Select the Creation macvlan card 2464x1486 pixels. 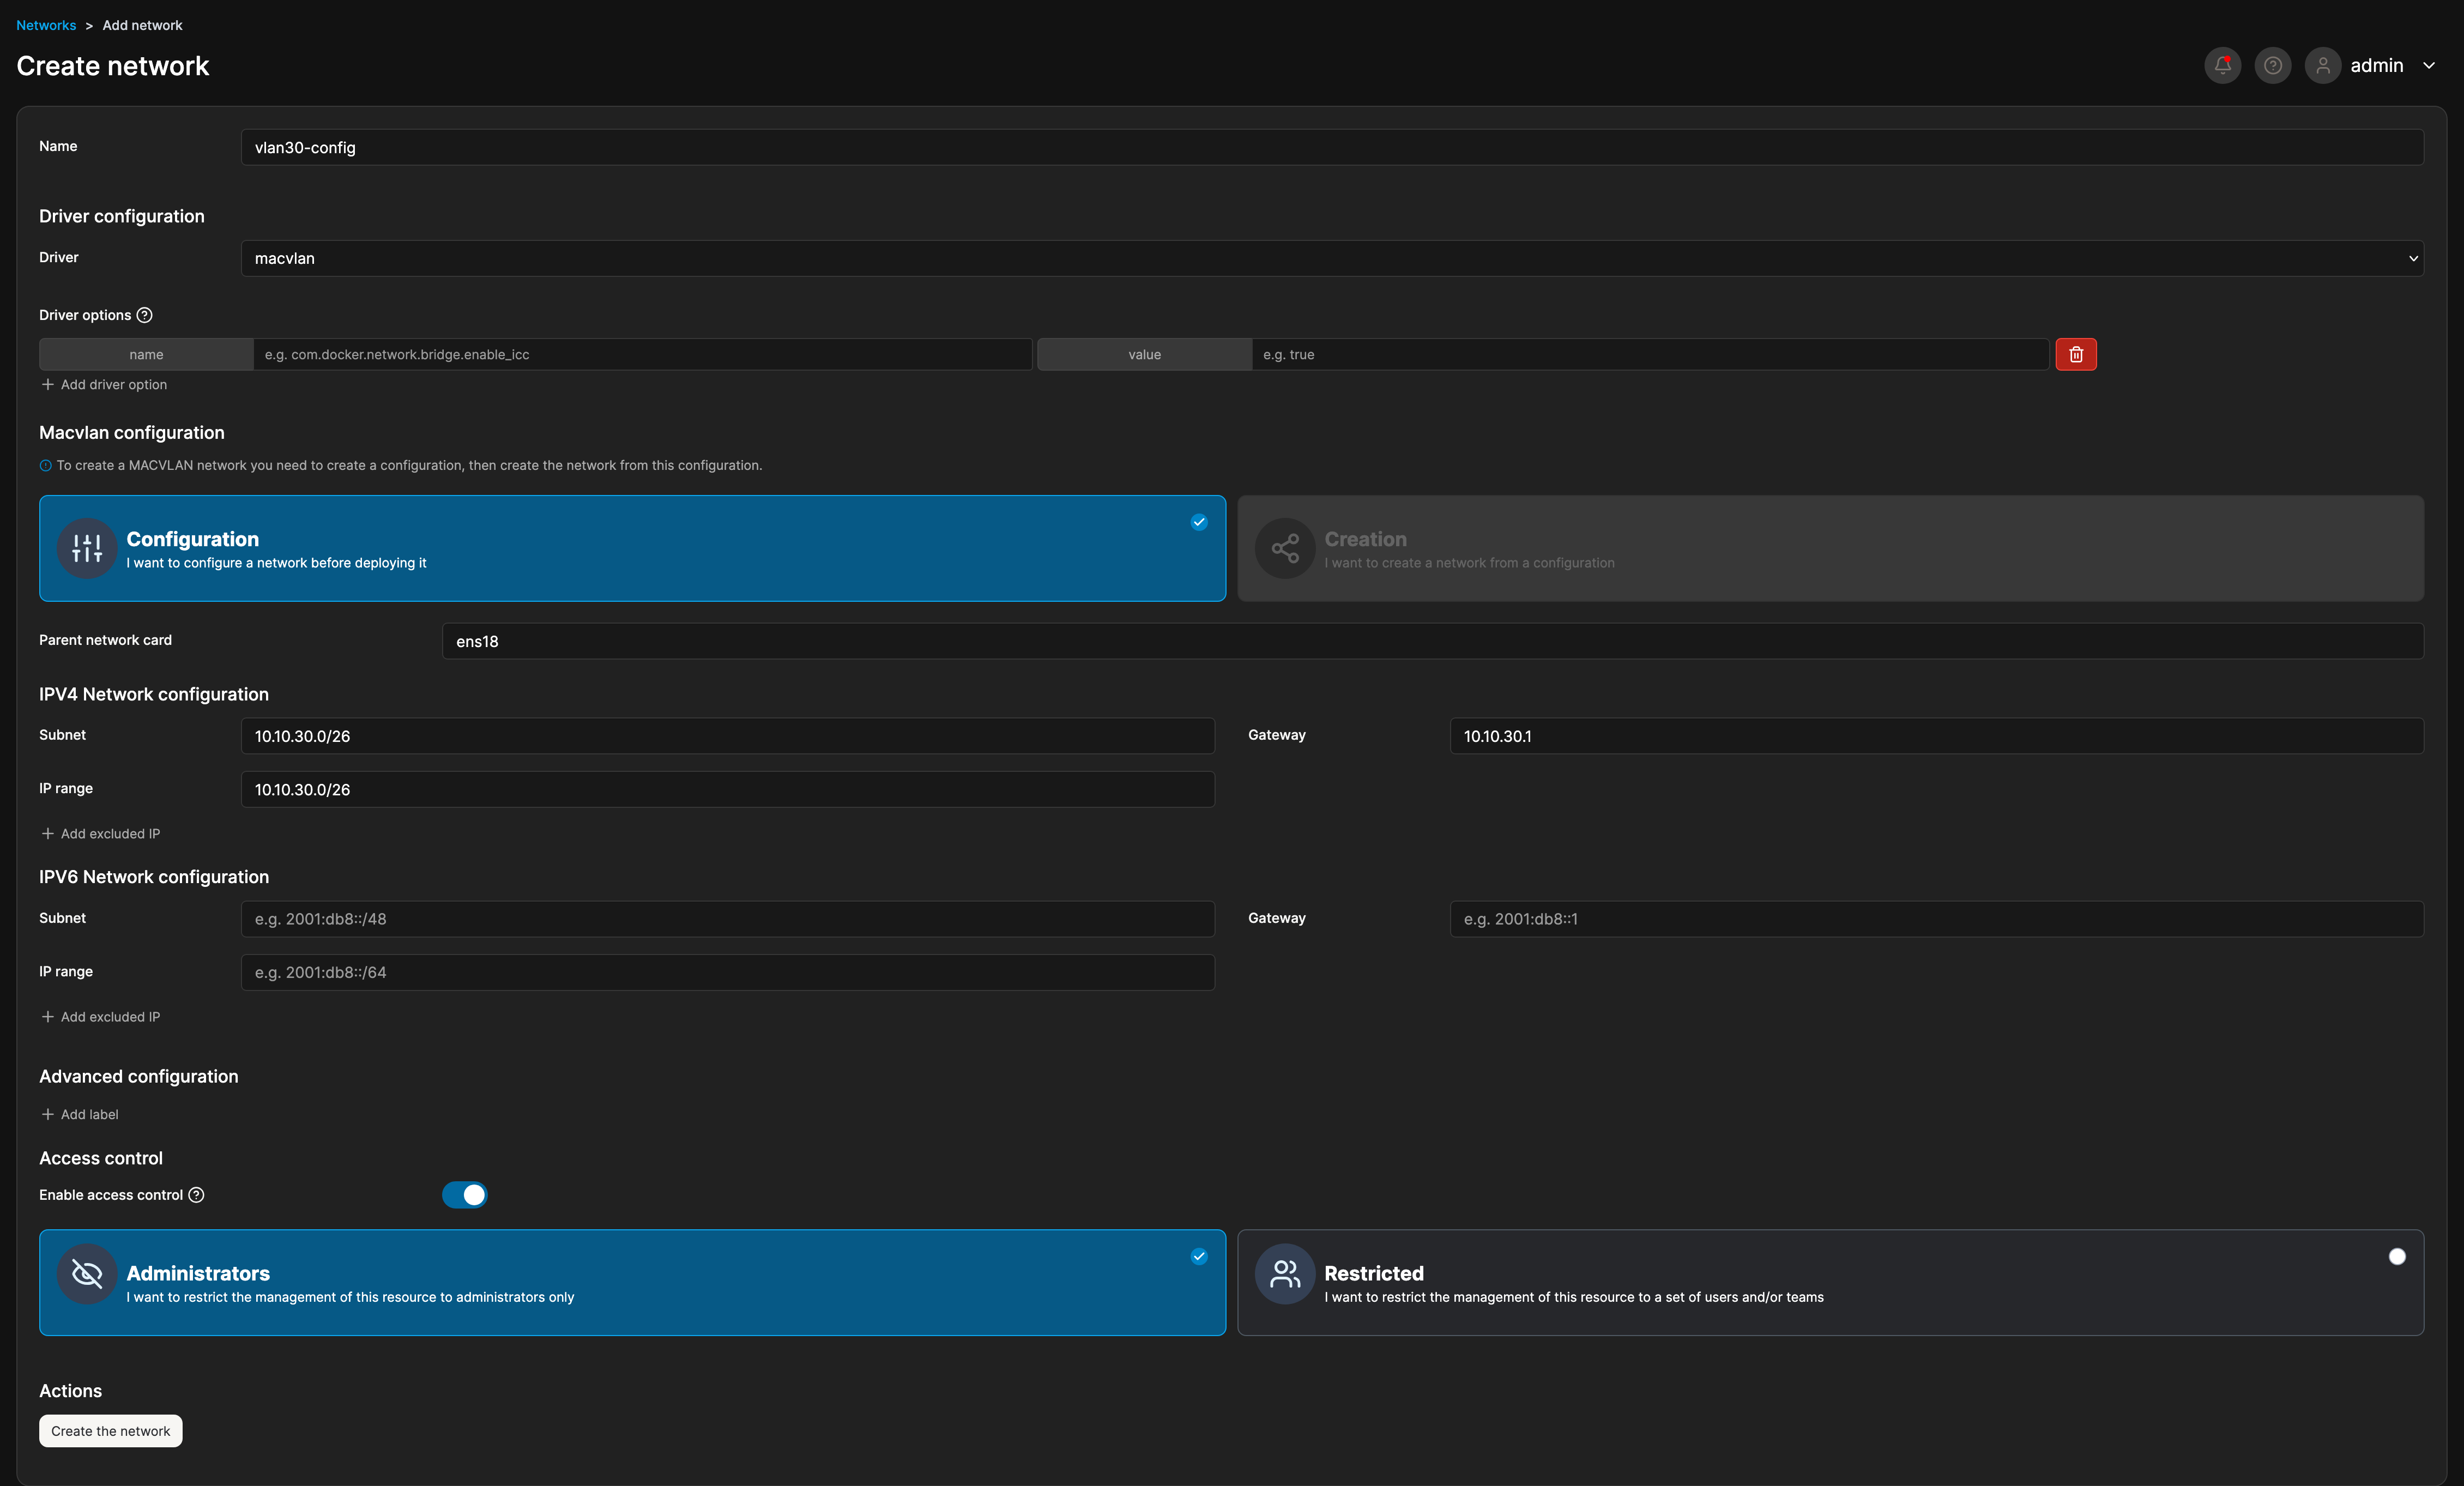coord(1830,548)
